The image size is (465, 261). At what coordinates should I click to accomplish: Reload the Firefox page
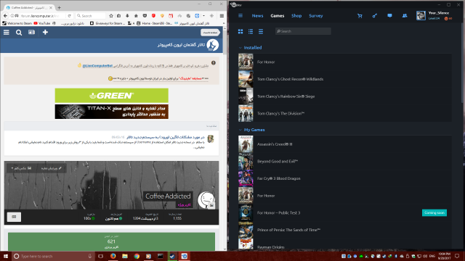(70, 16)
